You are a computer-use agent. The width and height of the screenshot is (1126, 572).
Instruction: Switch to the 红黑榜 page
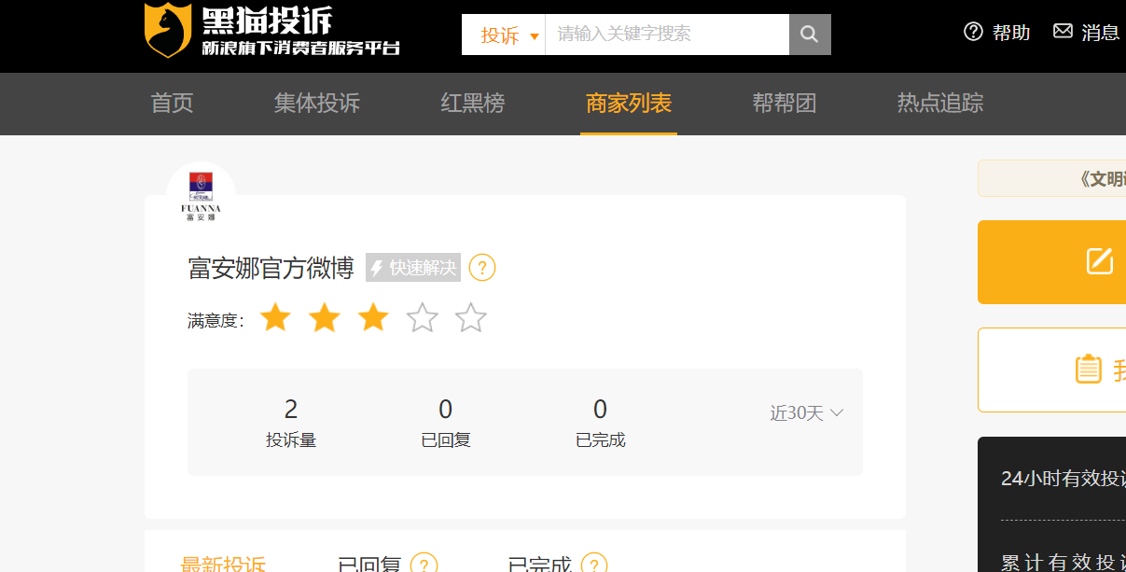[x=472, y=104]
